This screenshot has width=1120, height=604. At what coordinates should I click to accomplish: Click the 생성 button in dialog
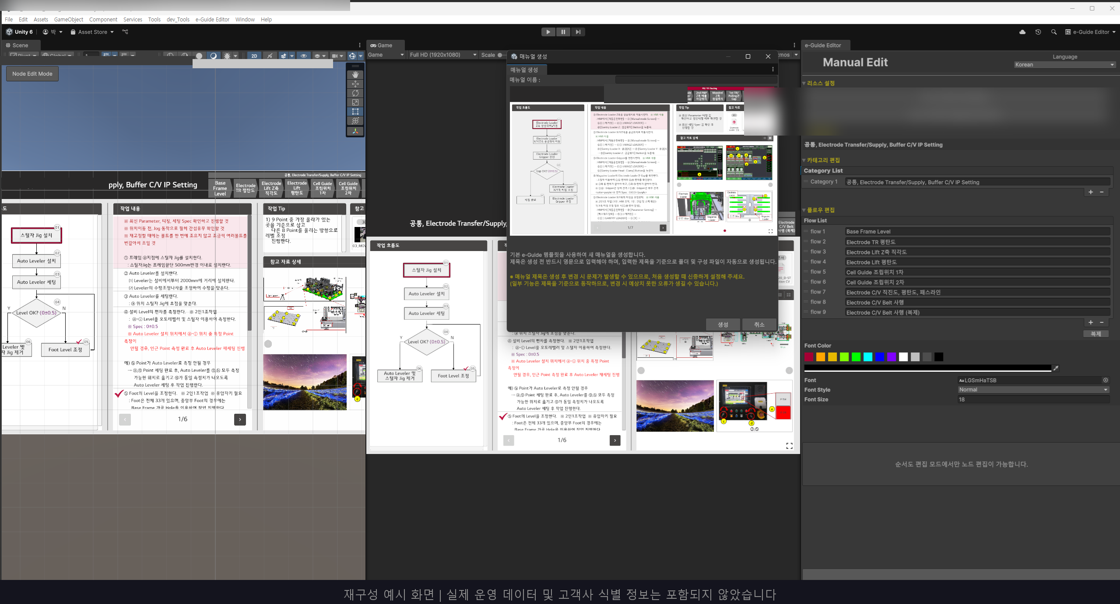pyautogui.click(x=723, y=325)
